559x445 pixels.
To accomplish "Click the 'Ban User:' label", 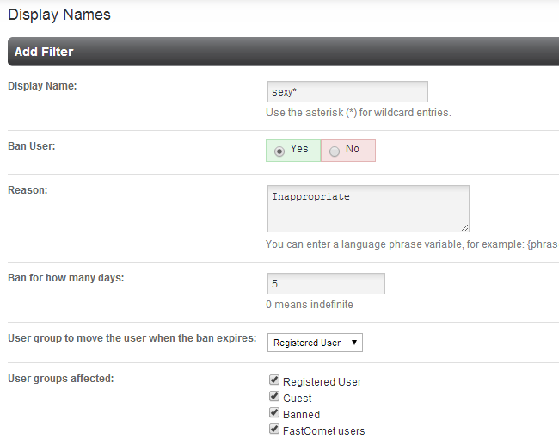I will pyautogui.click(x=31, y=146).
